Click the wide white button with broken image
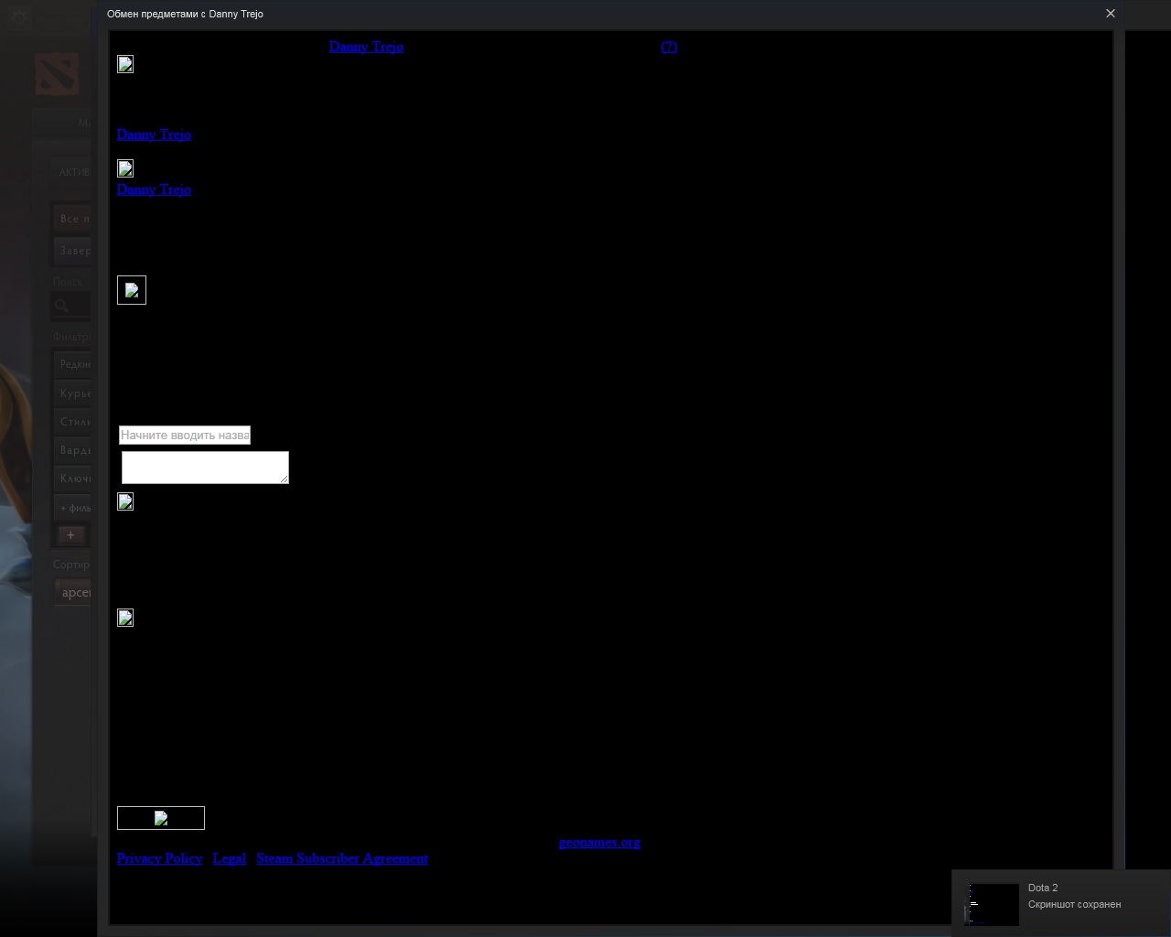Viewport: 1171px width, 937px height. tap(161, 818)
